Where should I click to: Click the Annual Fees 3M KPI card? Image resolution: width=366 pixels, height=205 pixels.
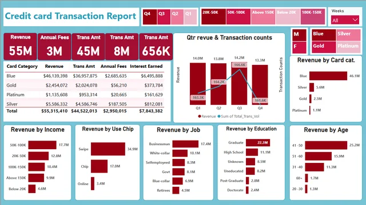(x=54, y=47)
